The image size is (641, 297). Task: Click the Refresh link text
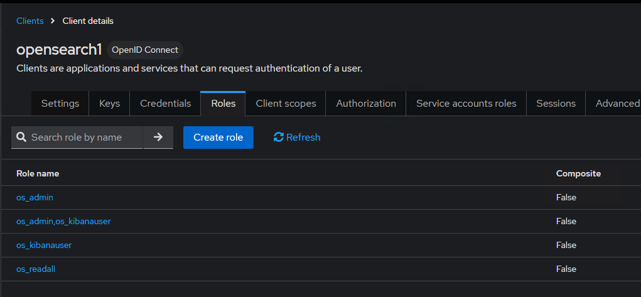[x=303, y=138]
